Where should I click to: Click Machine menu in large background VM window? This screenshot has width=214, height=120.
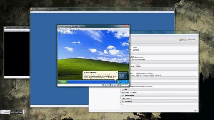34,12
